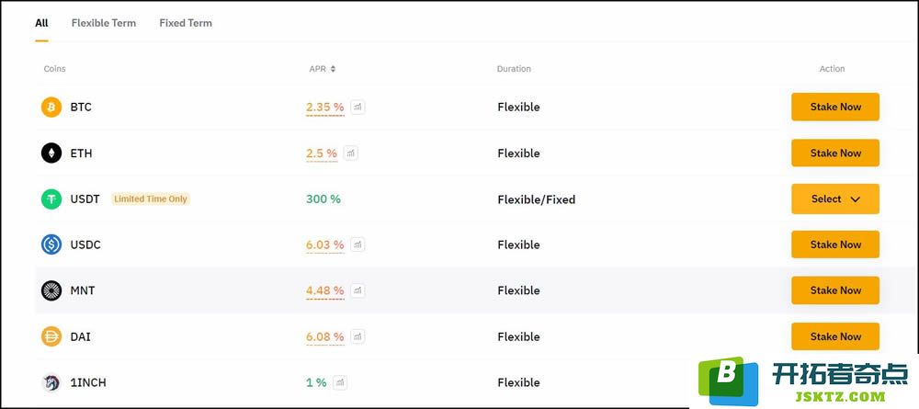Screen dimensions: 919x409
Task: Click the USDC coin icon
Action: tap(51, 244)
